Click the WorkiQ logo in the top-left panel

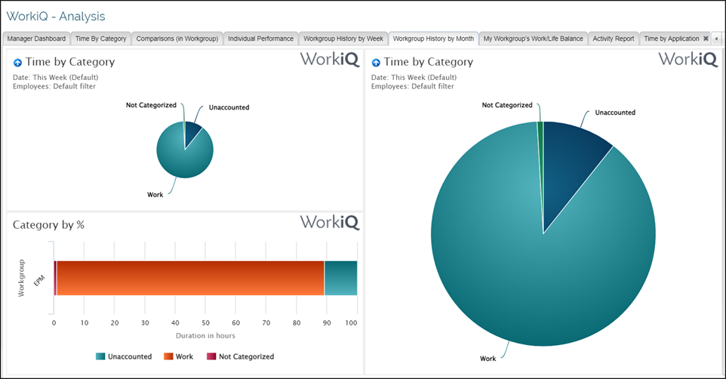point(330,60)
